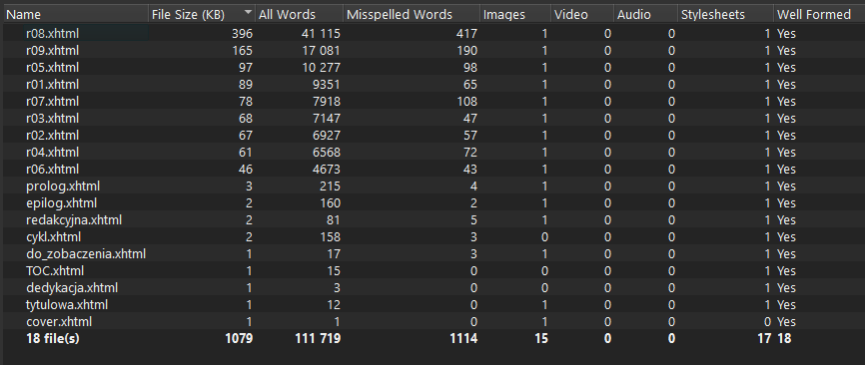Sort by All Words column header
Viewport: 865px width, 365px height.
click(299, 15)
